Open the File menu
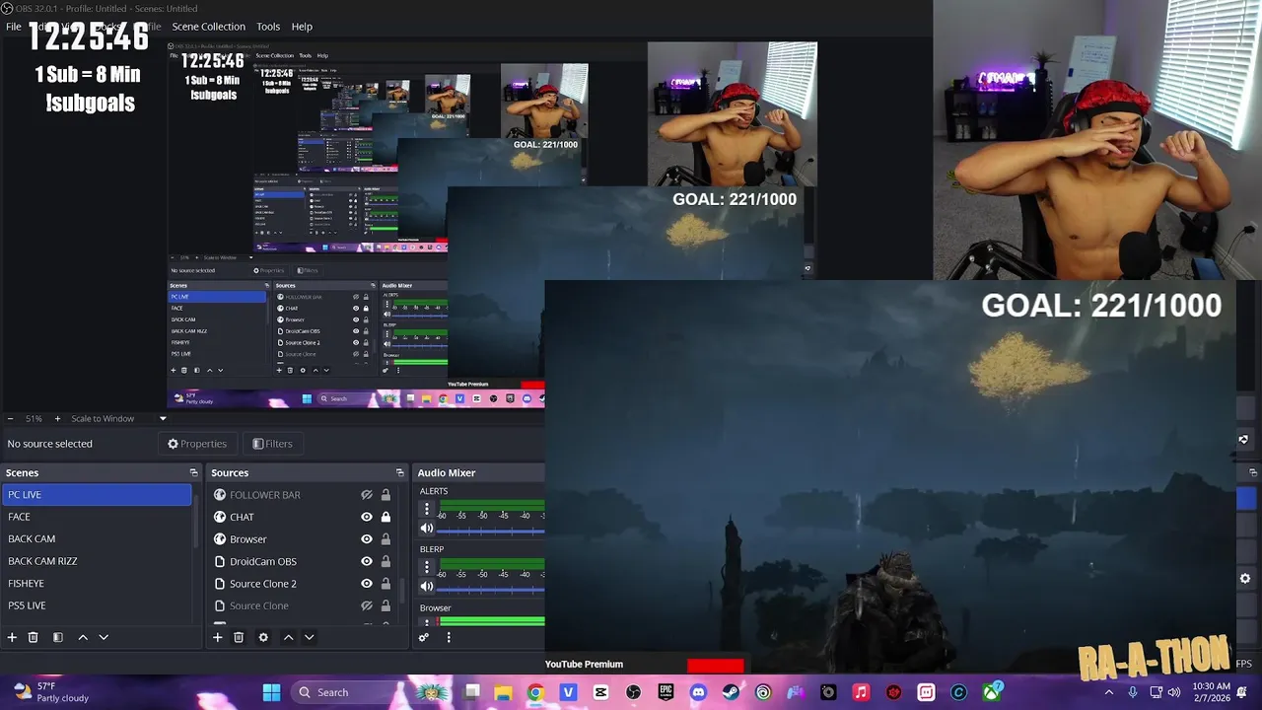Image resolution: width=1262 pixels, height=710 pixels. tap(14, 27)
